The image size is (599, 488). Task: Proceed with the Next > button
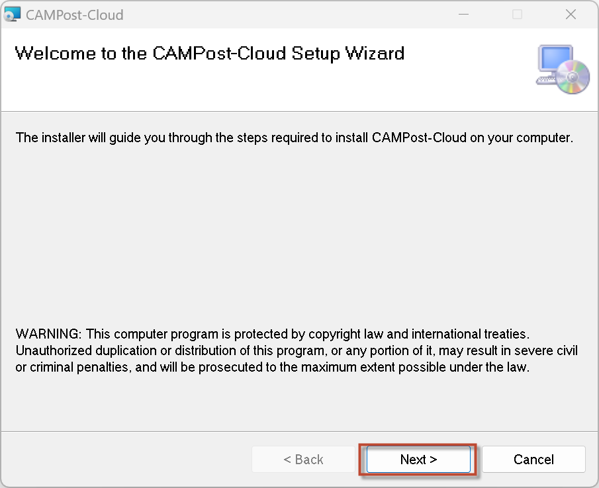point(418,460)
